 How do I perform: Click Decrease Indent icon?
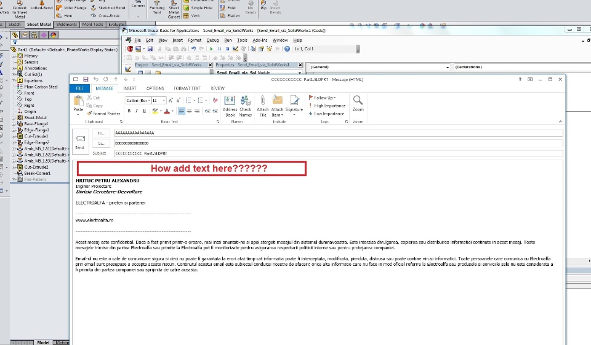[207, 111]
